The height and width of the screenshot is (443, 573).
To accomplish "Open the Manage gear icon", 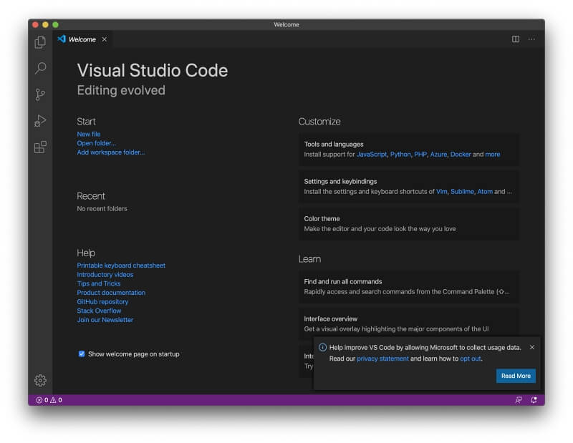I will click(x=40, y=380).
